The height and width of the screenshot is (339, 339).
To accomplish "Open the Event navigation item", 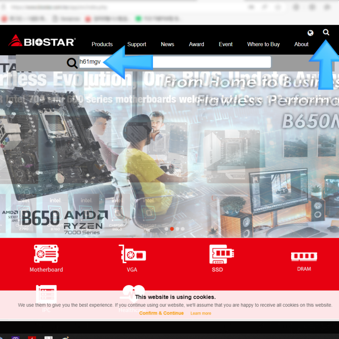I will click(x=225, y=44).
